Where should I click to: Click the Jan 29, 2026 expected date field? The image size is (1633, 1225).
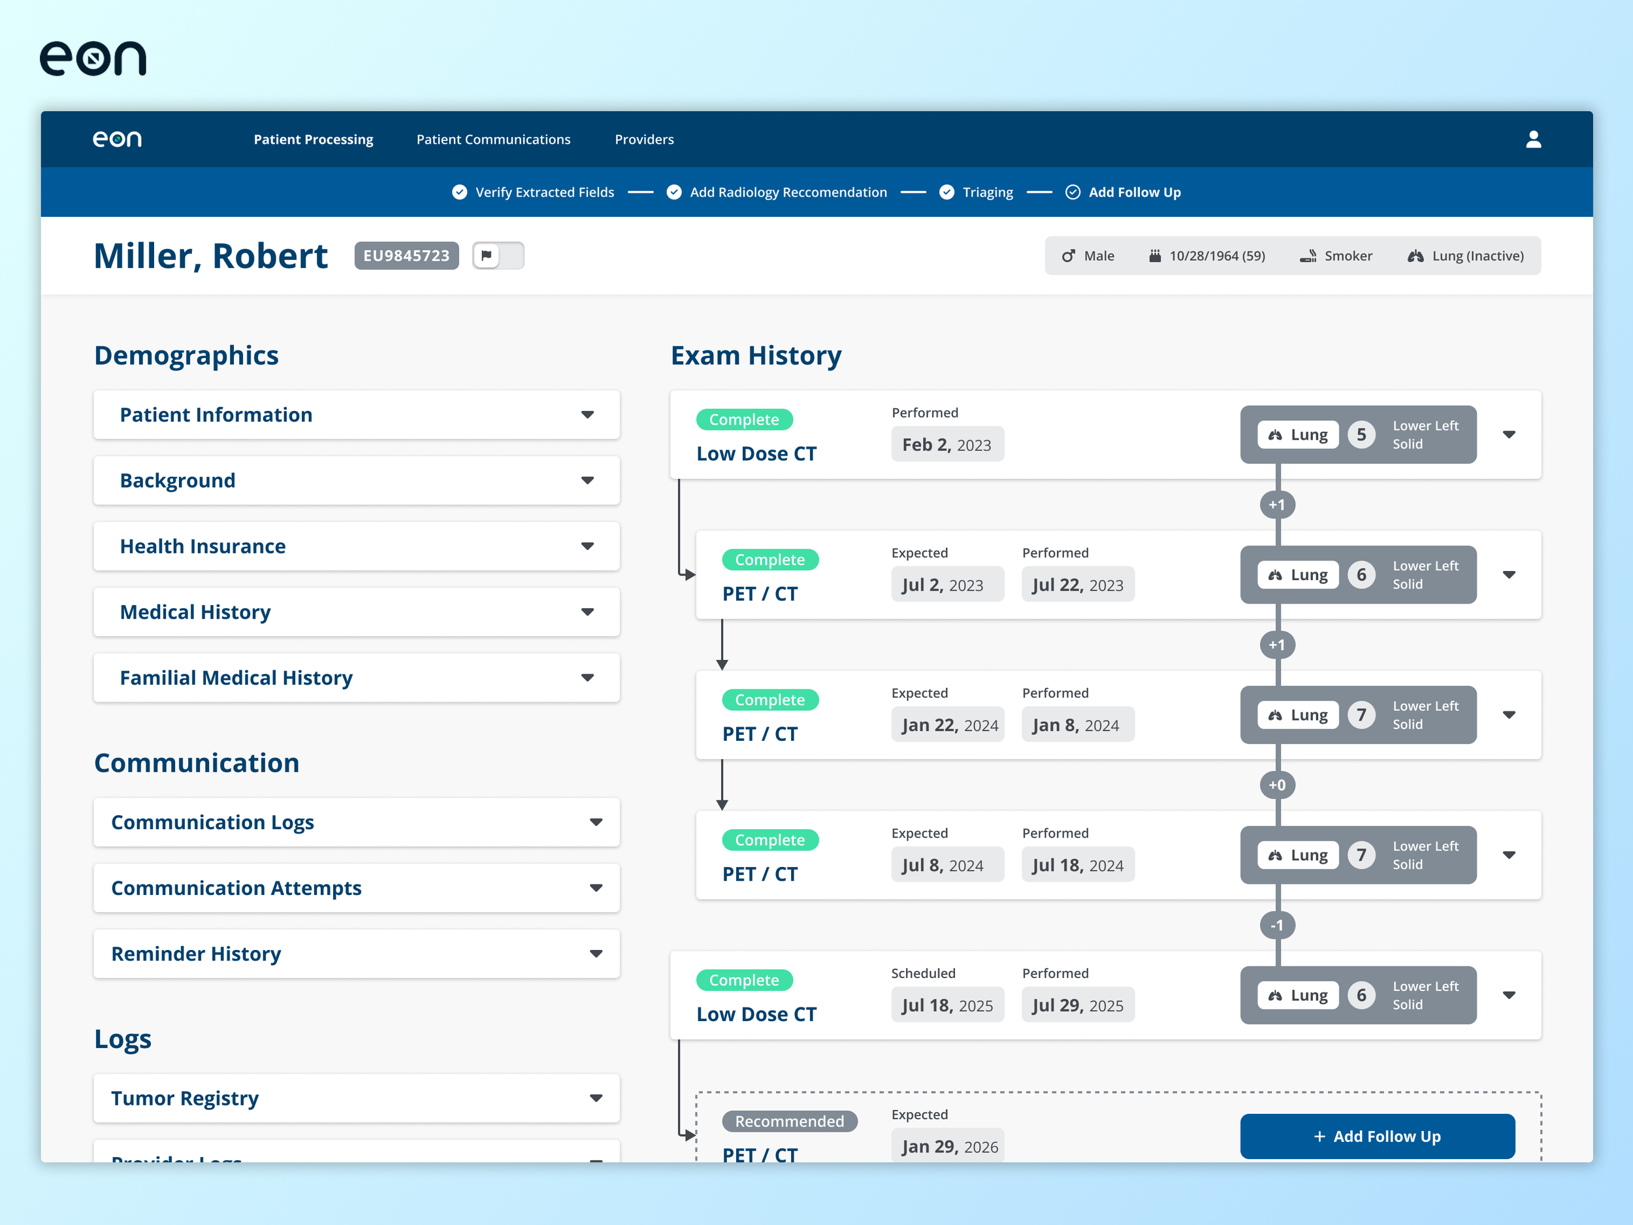click(948, 1146)
